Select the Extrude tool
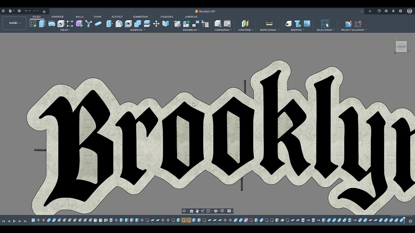 [42, 24]
